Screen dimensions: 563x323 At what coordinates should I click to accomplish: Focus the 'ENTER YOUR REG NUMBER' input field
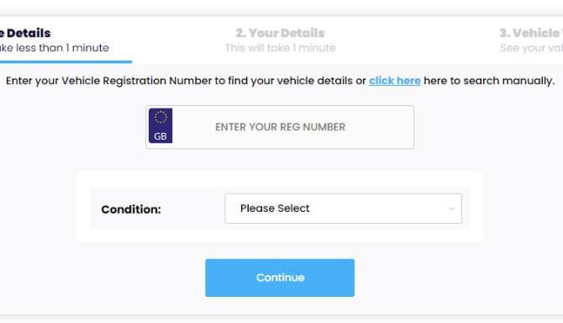[280, 127]
